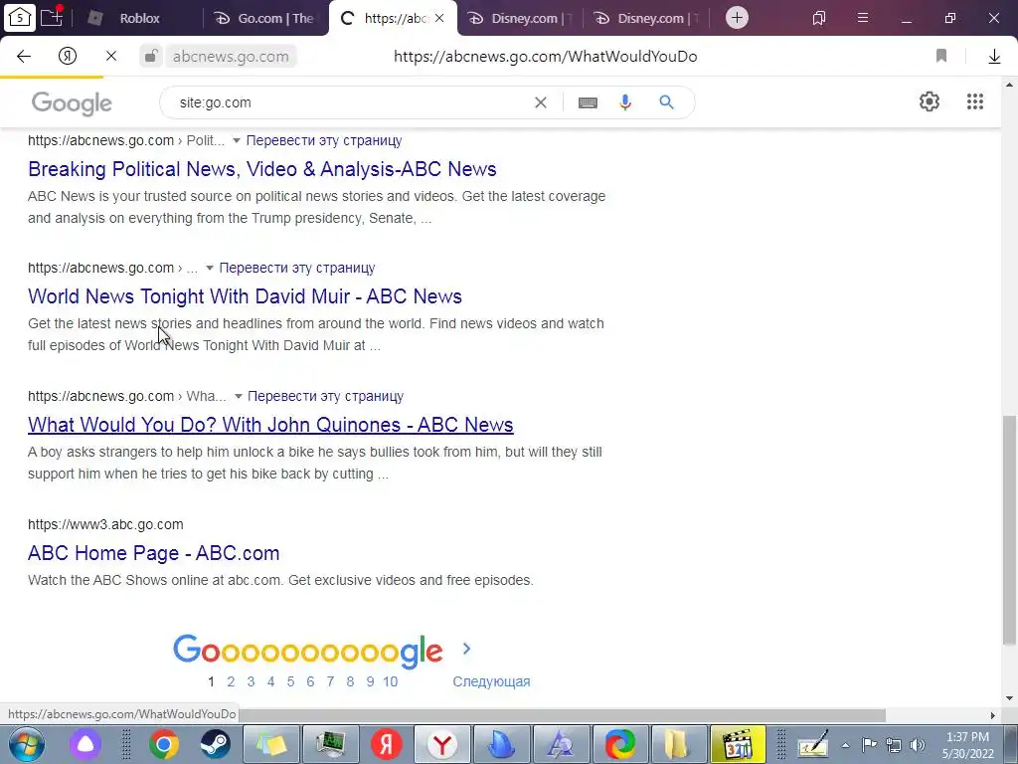Go to results page 8
Viewport: 1018px width, 764px height.
(350, 681)
